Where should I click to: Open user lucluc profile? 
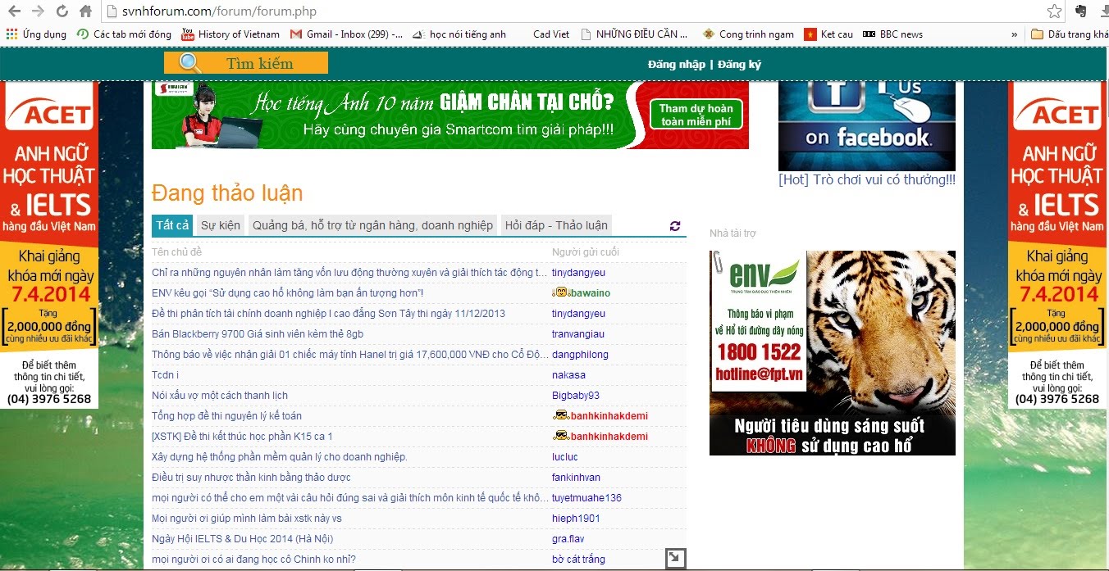[x=565, y=457]
